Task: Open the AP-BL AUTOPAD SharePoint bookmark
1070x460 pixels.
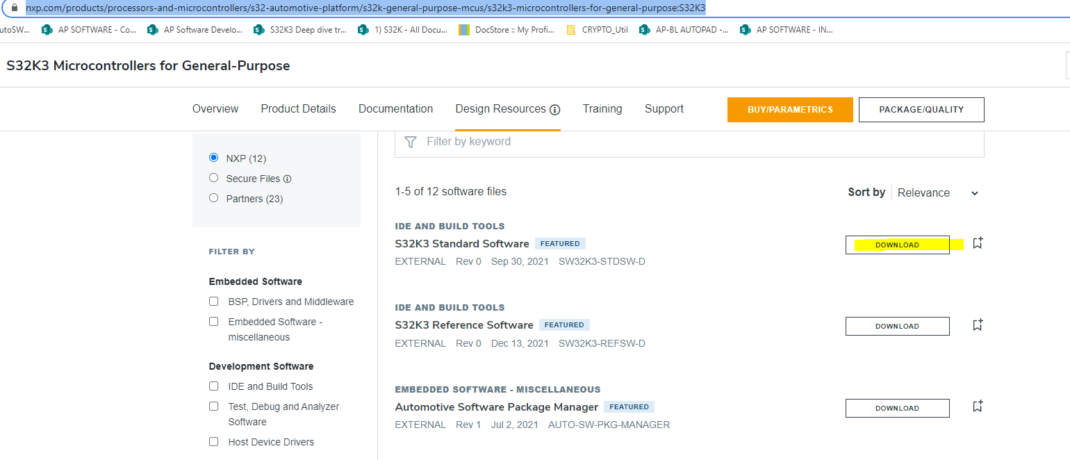Action: click(x=682, y=29)
